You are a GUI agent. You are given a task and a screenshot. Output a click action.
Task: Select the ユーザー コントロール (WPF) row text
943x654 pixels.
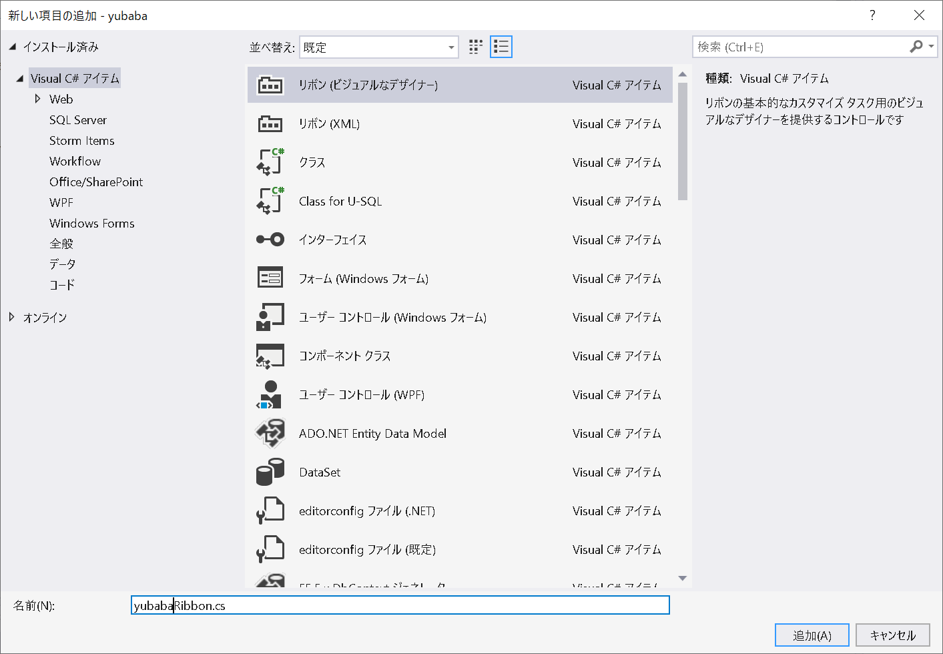coord(362,395)
